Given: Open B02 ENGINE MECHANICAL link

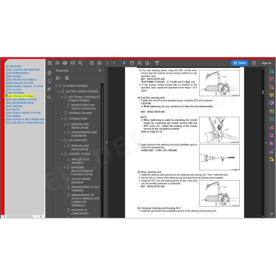Looking at the screenshot, I should (22, 80).
